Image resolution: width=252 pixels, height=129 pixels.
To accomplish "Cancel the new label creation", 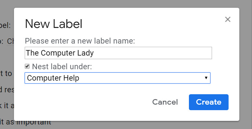I will pos(165,102).
